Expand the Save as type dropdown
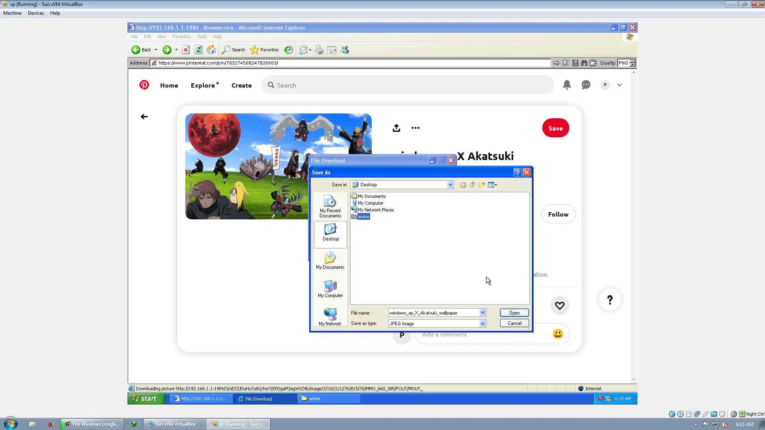Viewport: 765px width, 430px height. click(x=483, y=323)
